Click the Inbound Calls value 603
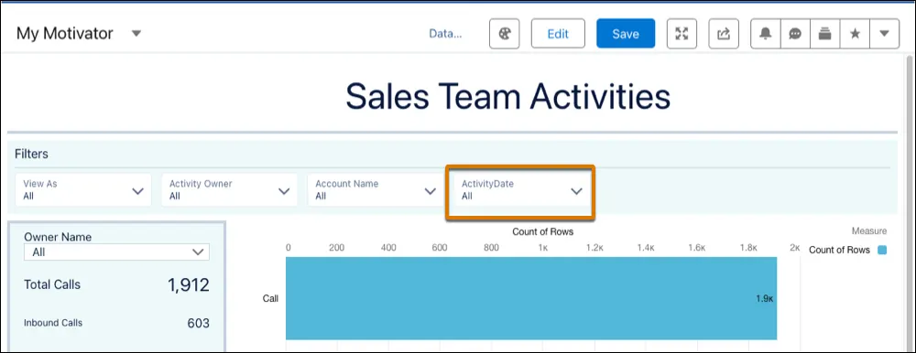The height and width of the screenshot is (353, 916). pos(199,323)
